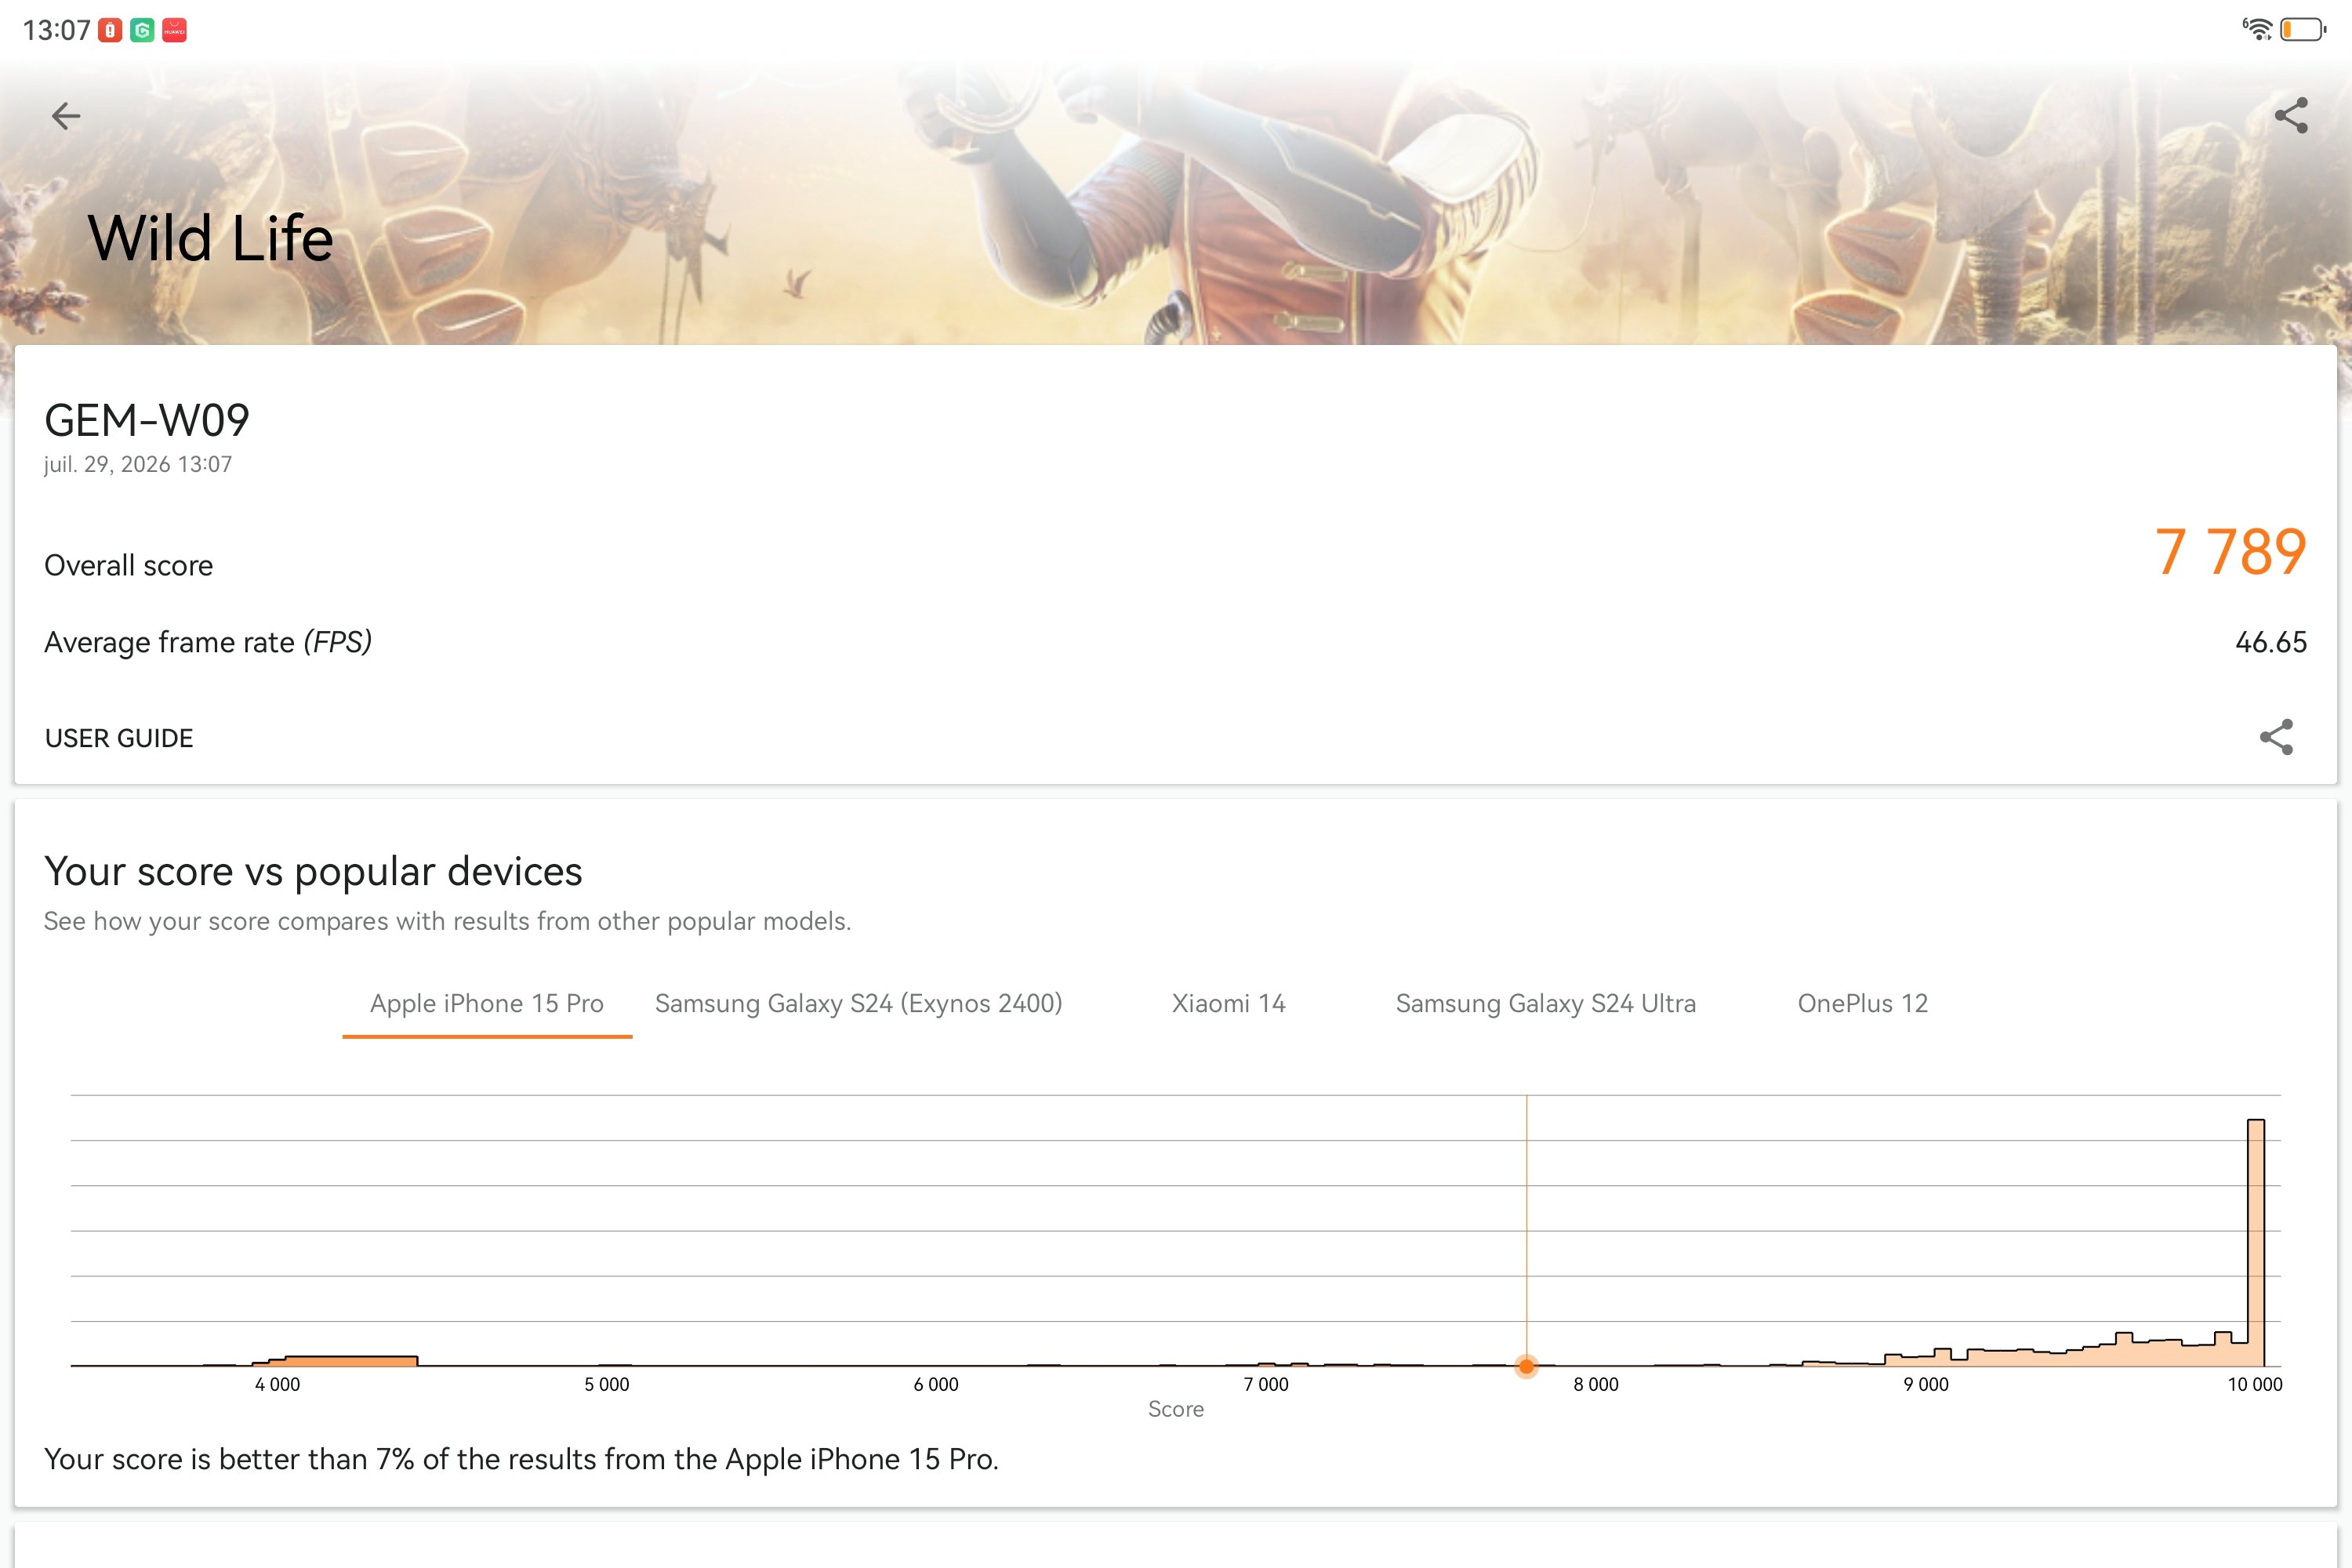Go back using the arrow icon

pyautogui.click(x=66, y=116)
